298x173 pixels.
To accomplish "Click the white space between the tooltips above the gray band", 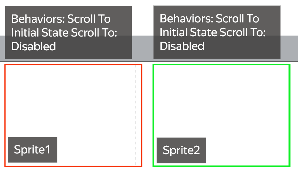I will (143, 19).
